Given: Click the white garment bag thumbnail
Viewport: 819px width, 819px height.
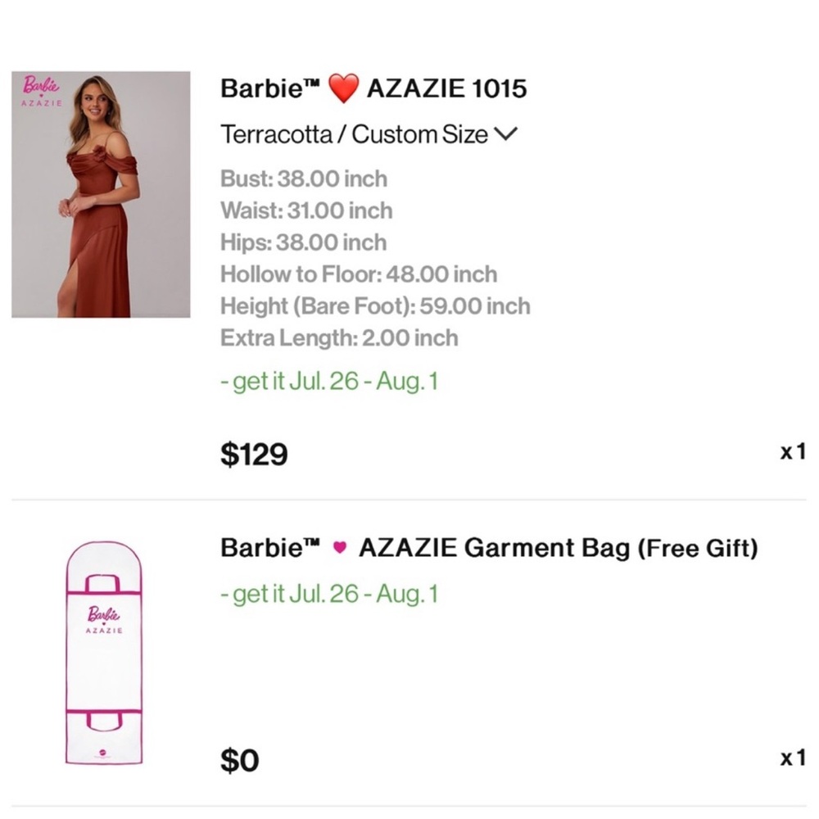Looking at the screenshot, I should click(x=104, y=655).
